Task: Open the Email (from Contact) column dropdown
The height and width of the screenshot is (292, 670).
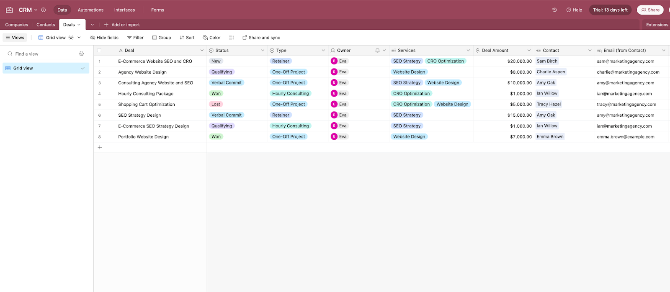Action: pyautogui.click(x=663, y=50)
